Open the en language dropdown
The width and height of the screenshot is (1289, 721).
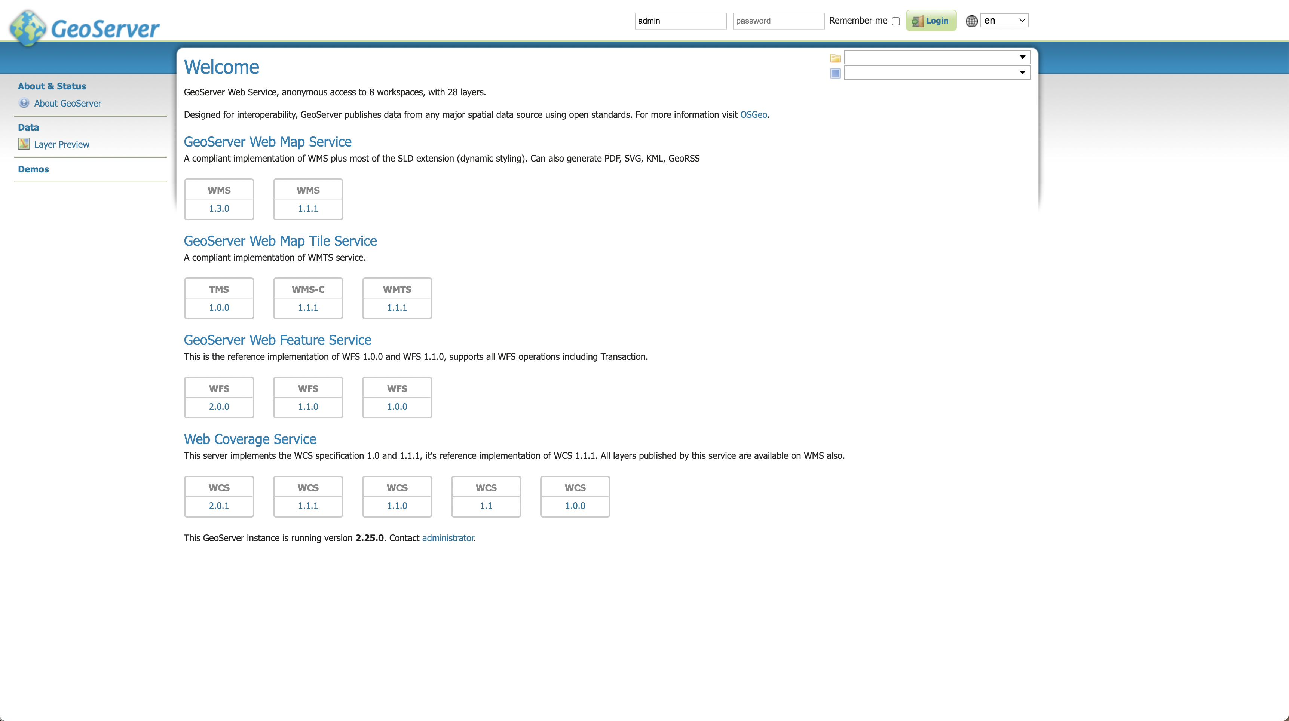coord(1004,21)
